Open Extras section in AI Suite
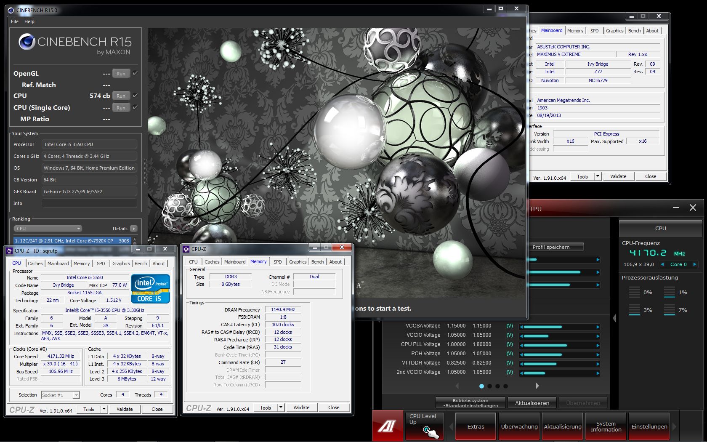The width and height of the screenshot is (707, 442). tap(476, 426)
